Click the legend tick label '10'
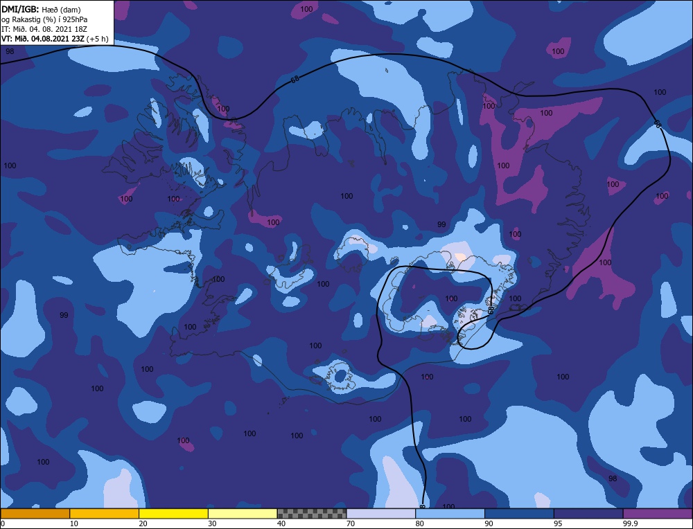Viewport: 693px width, 529px height. pyautogui.click(x=73, y=523)
